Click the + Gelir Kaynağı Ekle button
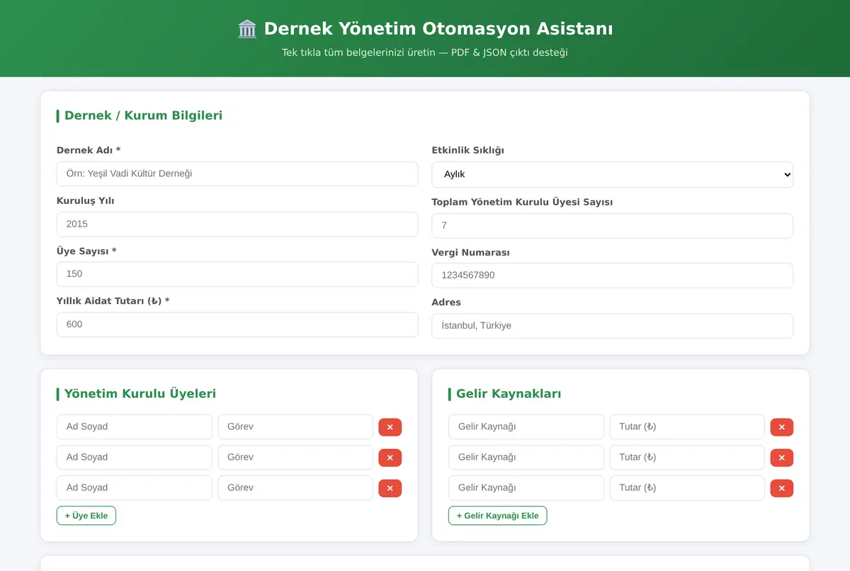This screenshot has height=571, width=850. coord(498,516)
